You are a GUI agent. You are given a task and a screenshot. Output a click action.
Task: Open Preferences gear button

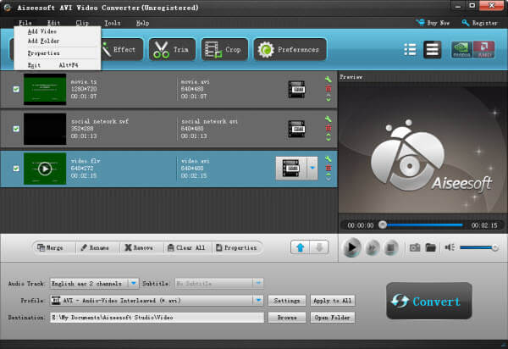(290, 50)
